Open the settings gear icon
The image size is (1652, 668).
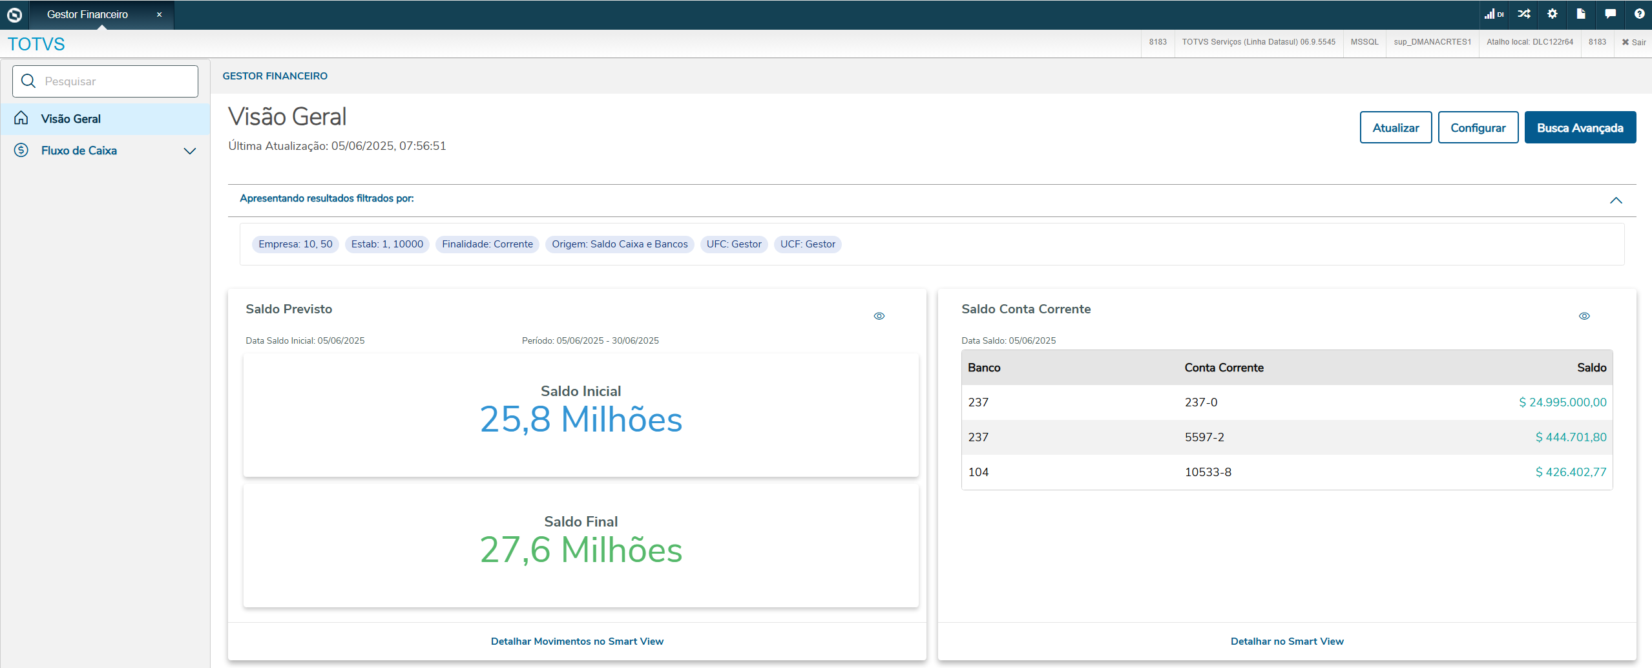click(x=1553, y=14)
